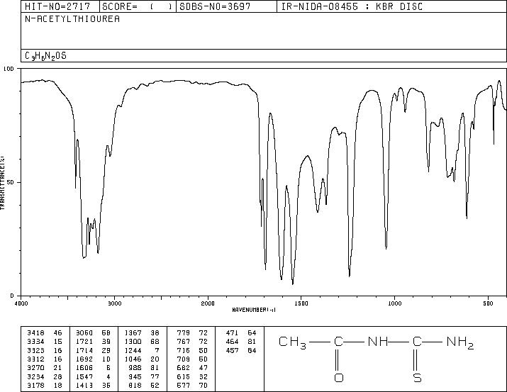The height and width of the screenshot is (392, 507).
Task: Select peak 3323 in the peak table
Action: 35,350
